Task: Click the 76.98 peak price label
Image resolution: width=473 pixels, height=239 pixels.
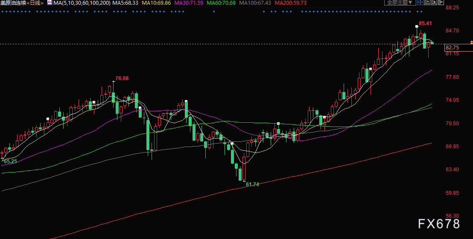Action: point(122,78)
